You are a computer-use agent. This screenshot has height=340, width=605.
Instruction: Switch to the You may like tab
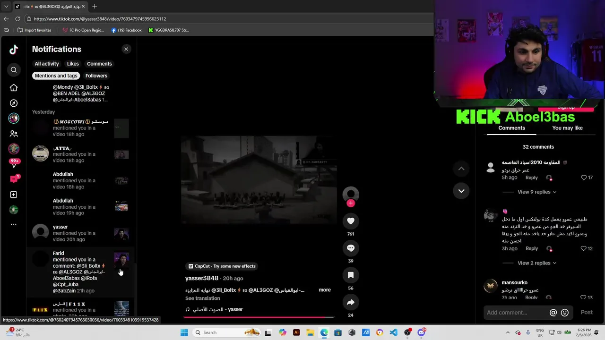tap(567, 128)
